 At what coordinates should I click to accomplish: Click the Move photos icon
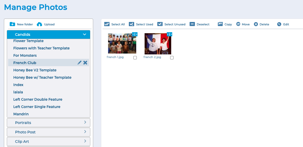coord(238,24)
